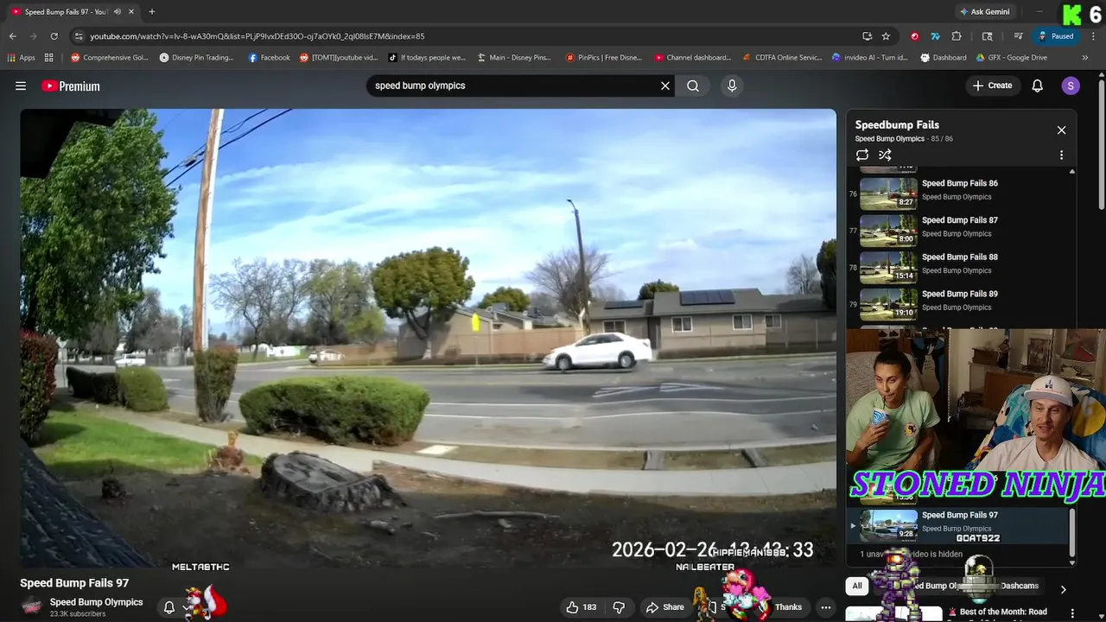This screenshot has width=1106, height=622.
Task: Open Disney Pin Trading bookmark
Action: coord(196,58)
